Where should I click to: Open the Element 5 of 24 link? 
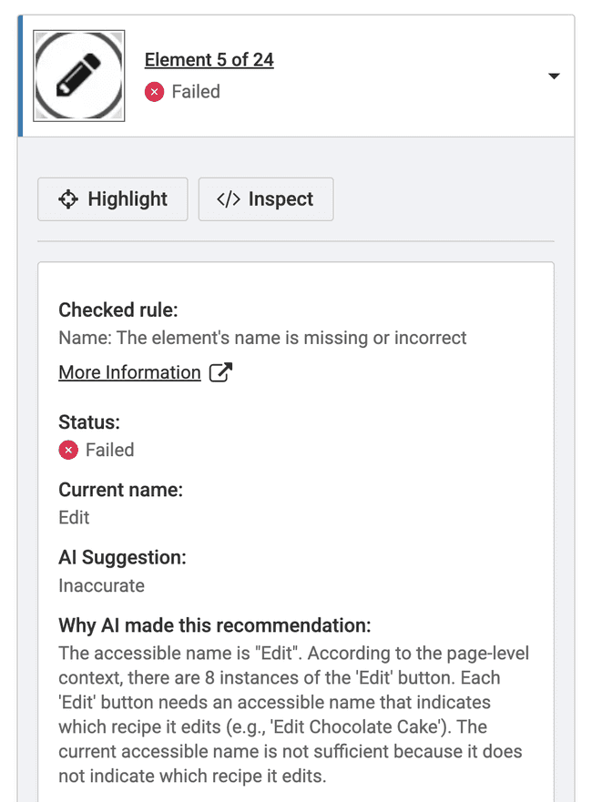[x=209, y=59]
